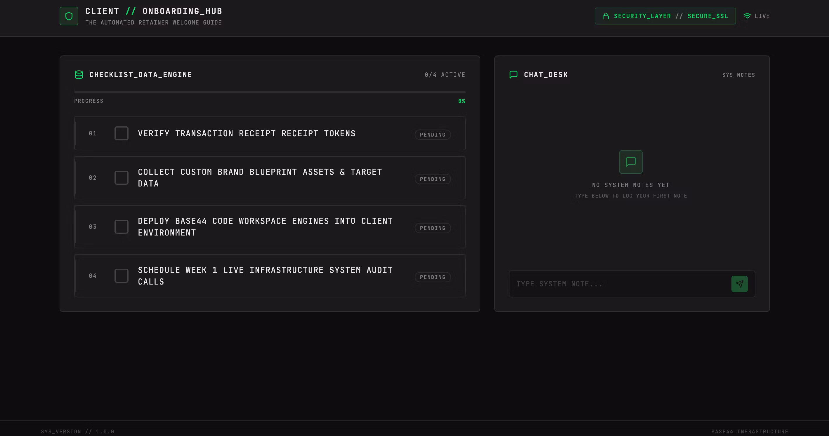This screenshot has height=436, width=829.
Task: Click PENDING badge on Collect Custom Brand row
Action: pyautogui.click(x=433, y=179)
